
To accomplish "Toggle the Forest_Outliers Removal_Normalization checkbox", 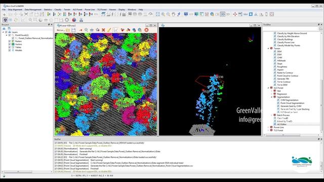I will [x=13, y=38].
